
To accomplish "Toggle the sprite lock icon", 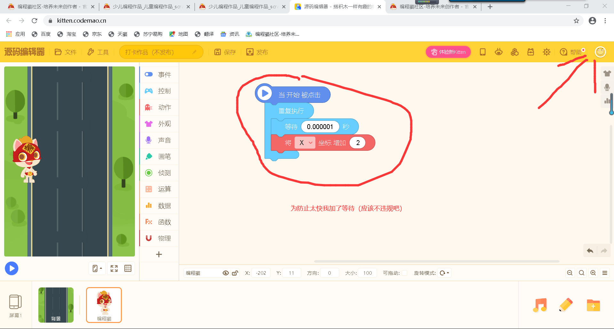I will 235,273.
